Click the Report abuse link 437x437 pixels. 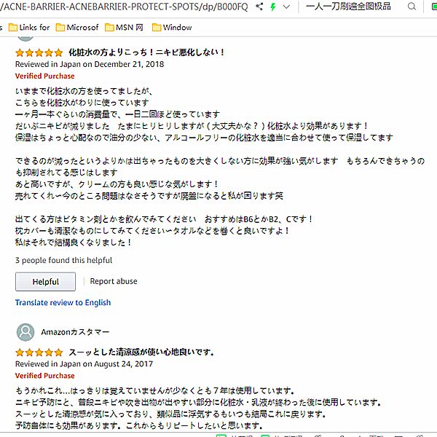tap(114, 281)
